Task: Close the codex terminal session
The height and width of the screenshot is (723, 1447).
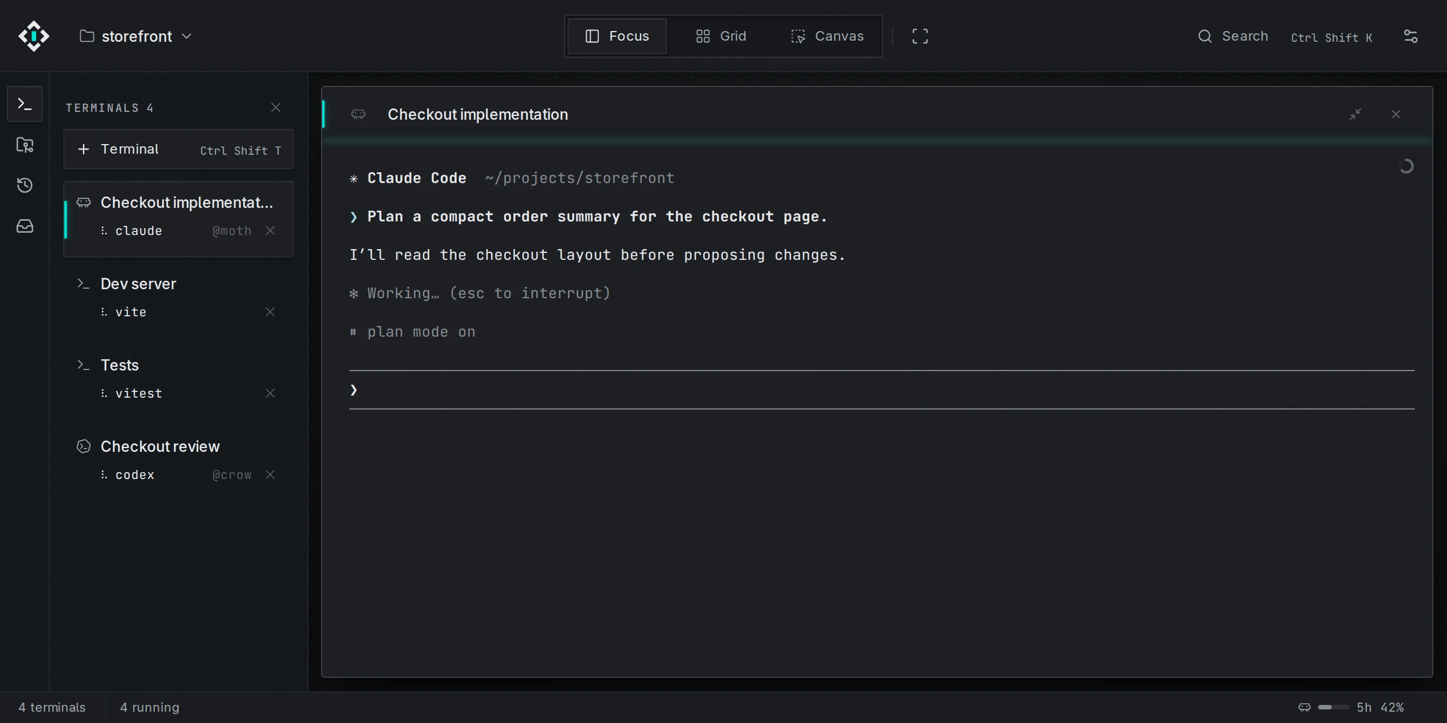Action: coord(270,474)
